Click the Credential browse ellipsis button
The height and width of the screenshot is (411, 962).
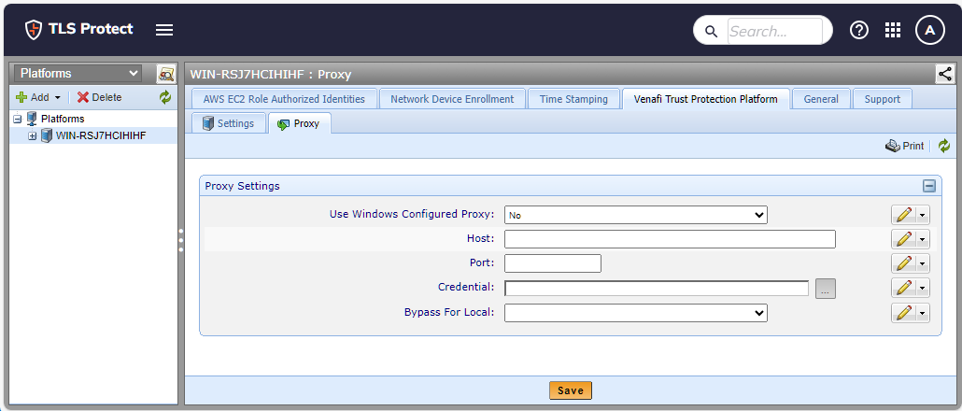coord(825,289)
